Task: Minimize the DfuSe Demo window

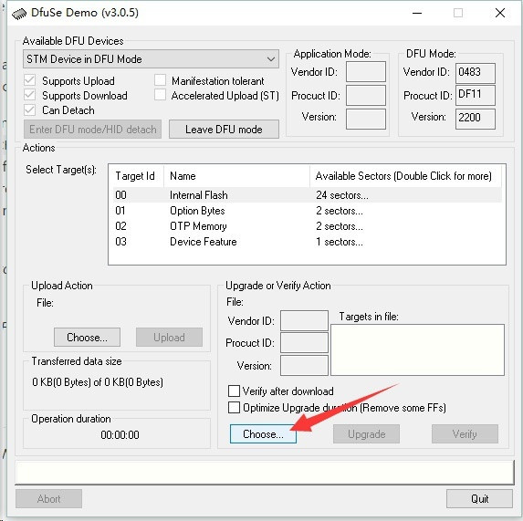Action: coord(417,13)
